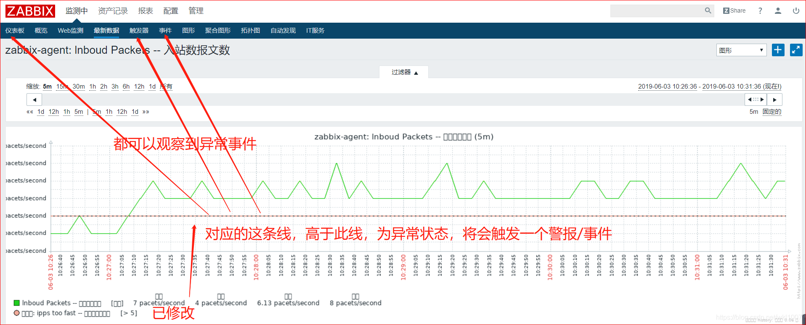Select 1d zoom level in 缩放 row
This screenshot has height=325, width=806.
pyautogui.click(x=152, y=86)
